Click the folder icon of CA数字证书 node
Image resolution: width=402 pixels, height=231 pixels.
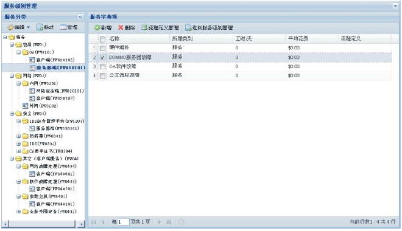point(25,151)
